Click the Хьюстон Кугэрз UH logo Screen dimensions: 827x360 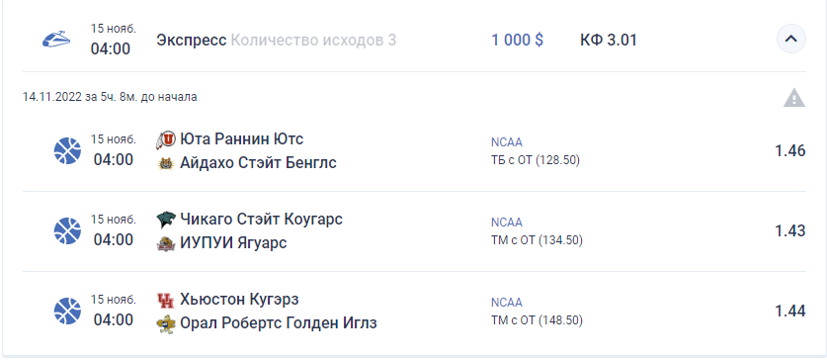pos(166,301)
